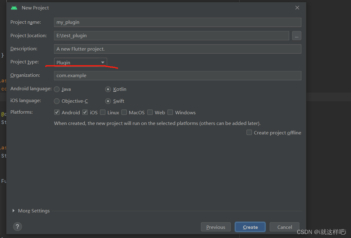The width and height of the screenshot is (351, 238).
Task: Close the New Project dialog
Action: 297,8
